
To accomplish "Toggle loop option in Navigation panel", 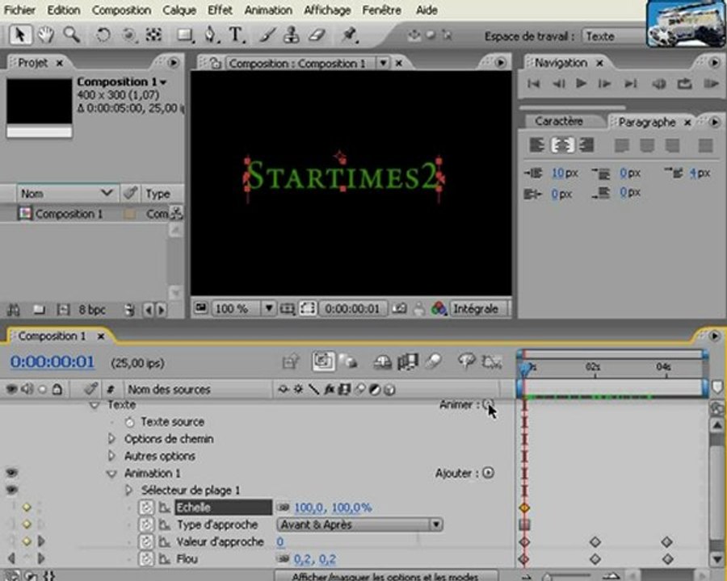I will (x=684, y=84).
